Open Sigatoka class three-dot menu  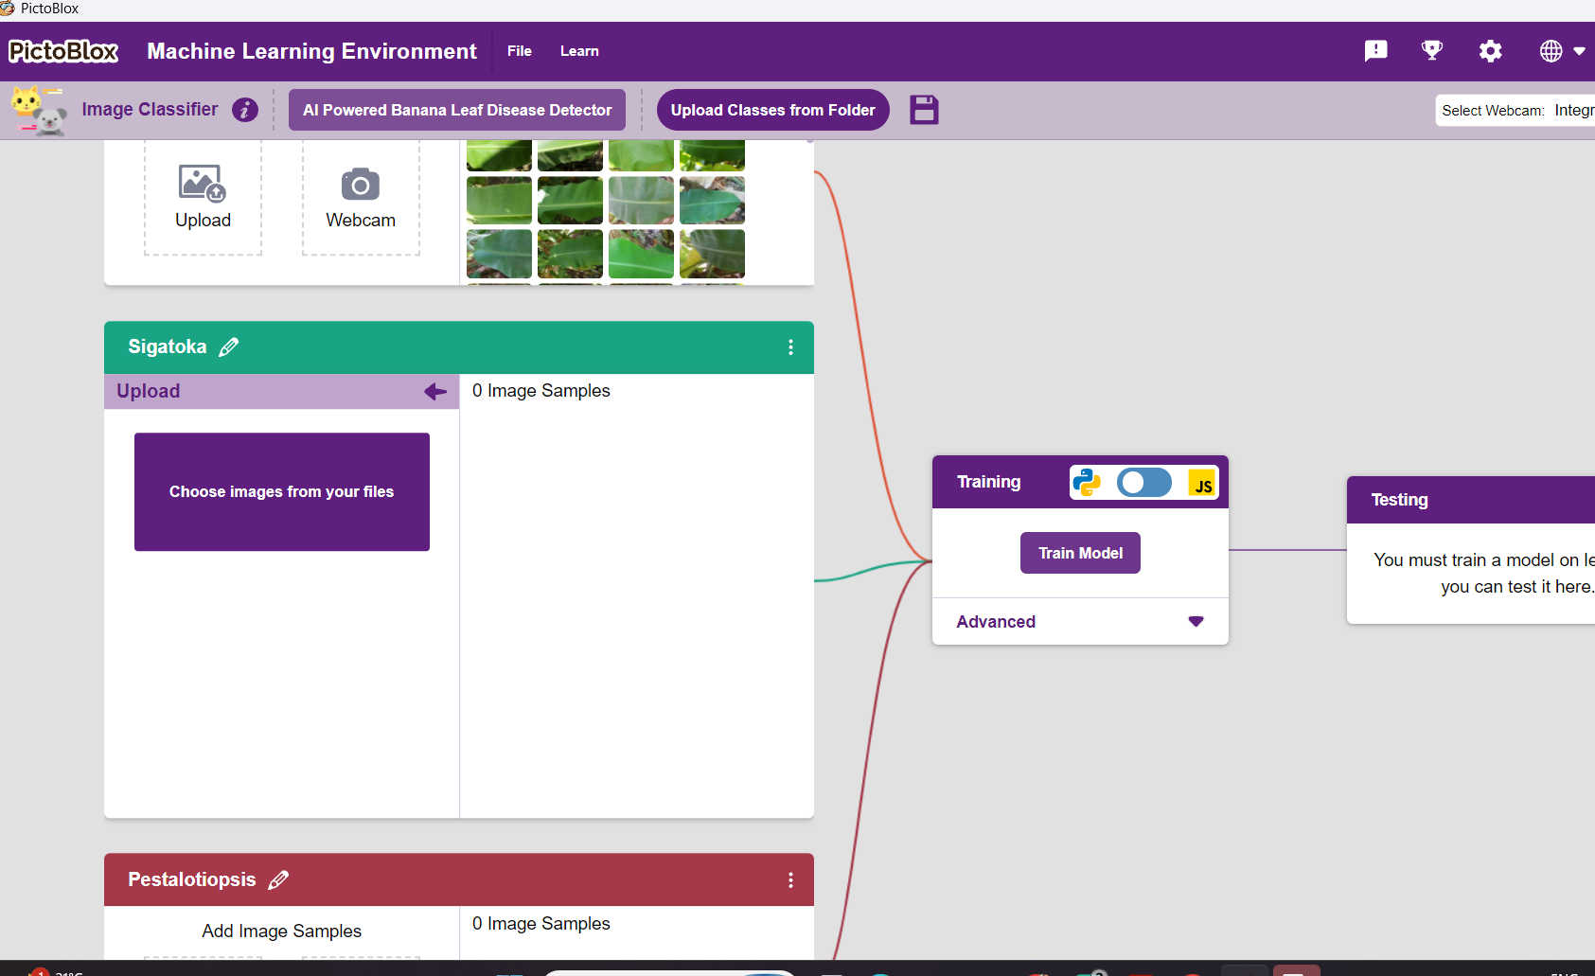[x=790, y=347]
